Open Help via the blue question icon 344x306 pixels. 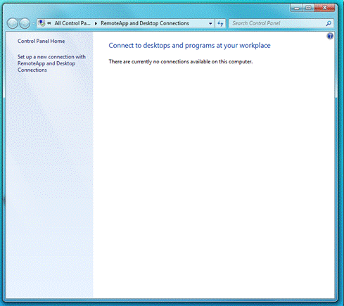coord(330,36)
